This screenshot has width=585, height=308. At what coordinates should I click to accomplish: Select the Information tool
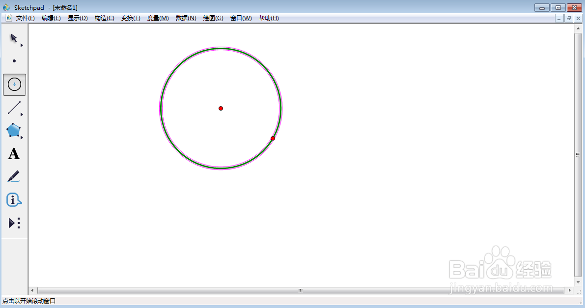pyautogui.click(x=14, y=200)
